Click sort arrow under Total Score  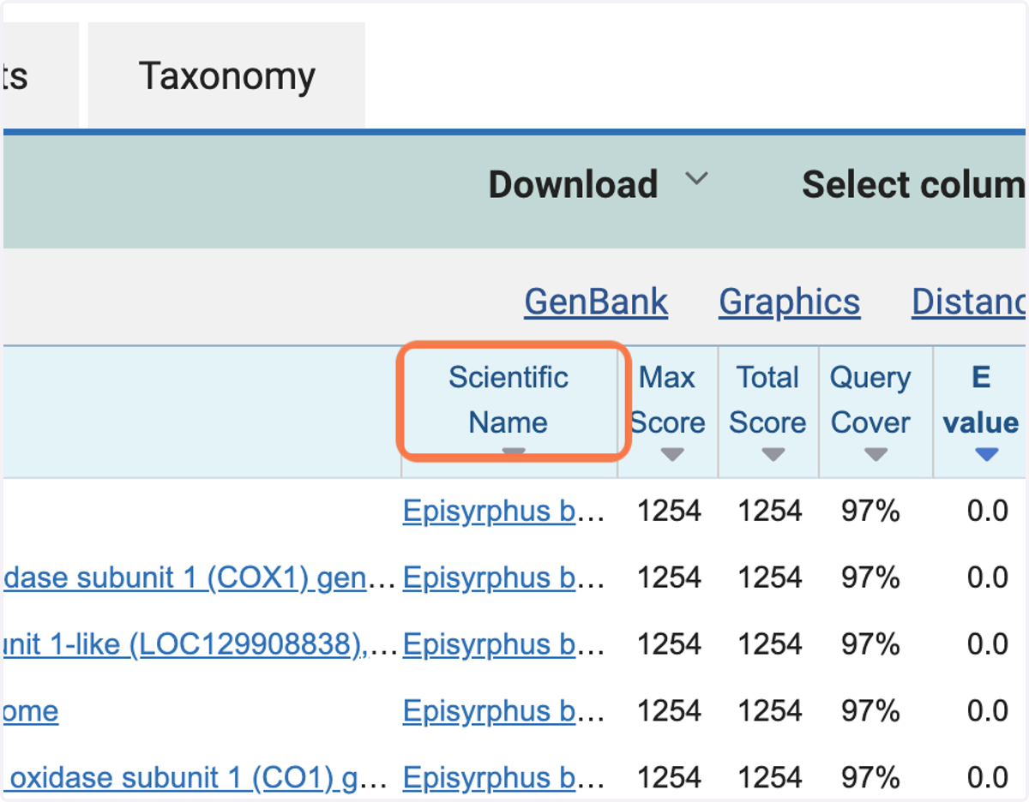point(773,454)
